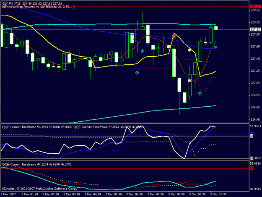Select the MT4-LevelStop-Reverse indicator label
The image size is (262, 197).
tap(38, 7)
